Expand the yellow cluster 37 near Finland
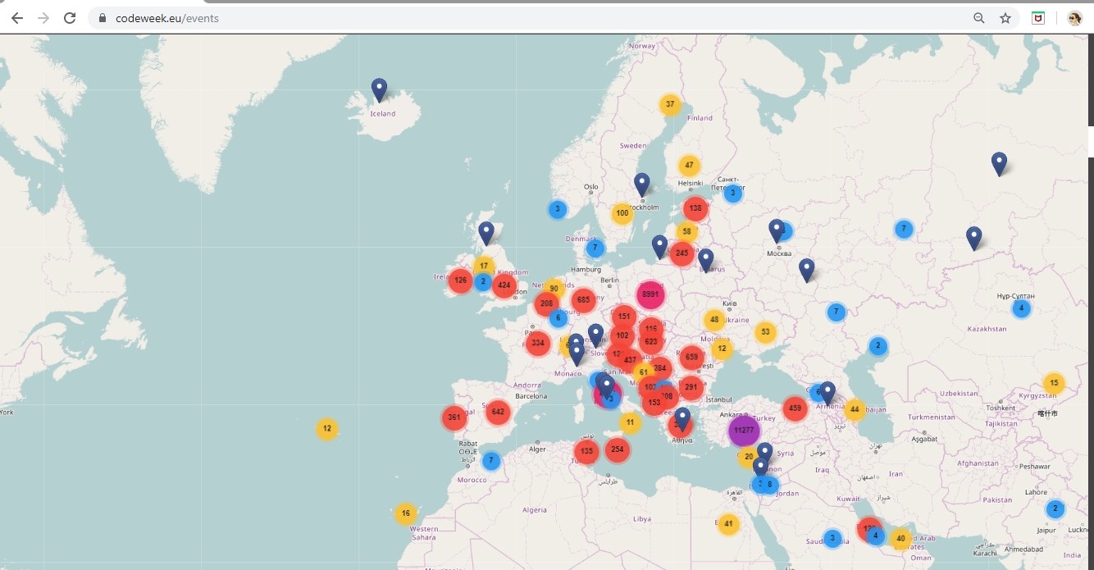This screenshot has width=1094, height=570. coord(670,104)
